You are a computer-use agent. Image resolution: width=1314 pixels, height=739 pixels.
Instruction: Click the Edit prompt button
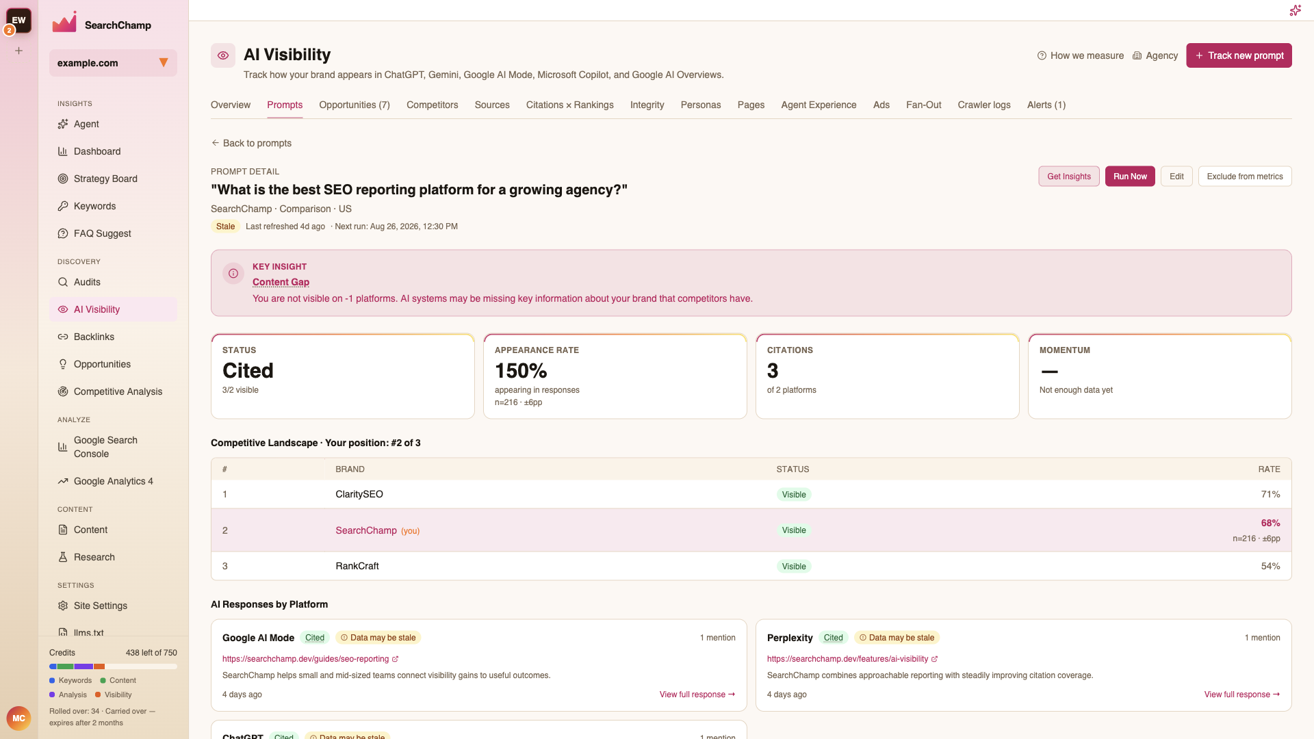pos(1176,177)
